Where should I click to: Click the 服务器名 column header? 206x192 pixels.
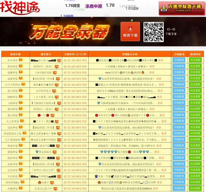tap(46, 54)
